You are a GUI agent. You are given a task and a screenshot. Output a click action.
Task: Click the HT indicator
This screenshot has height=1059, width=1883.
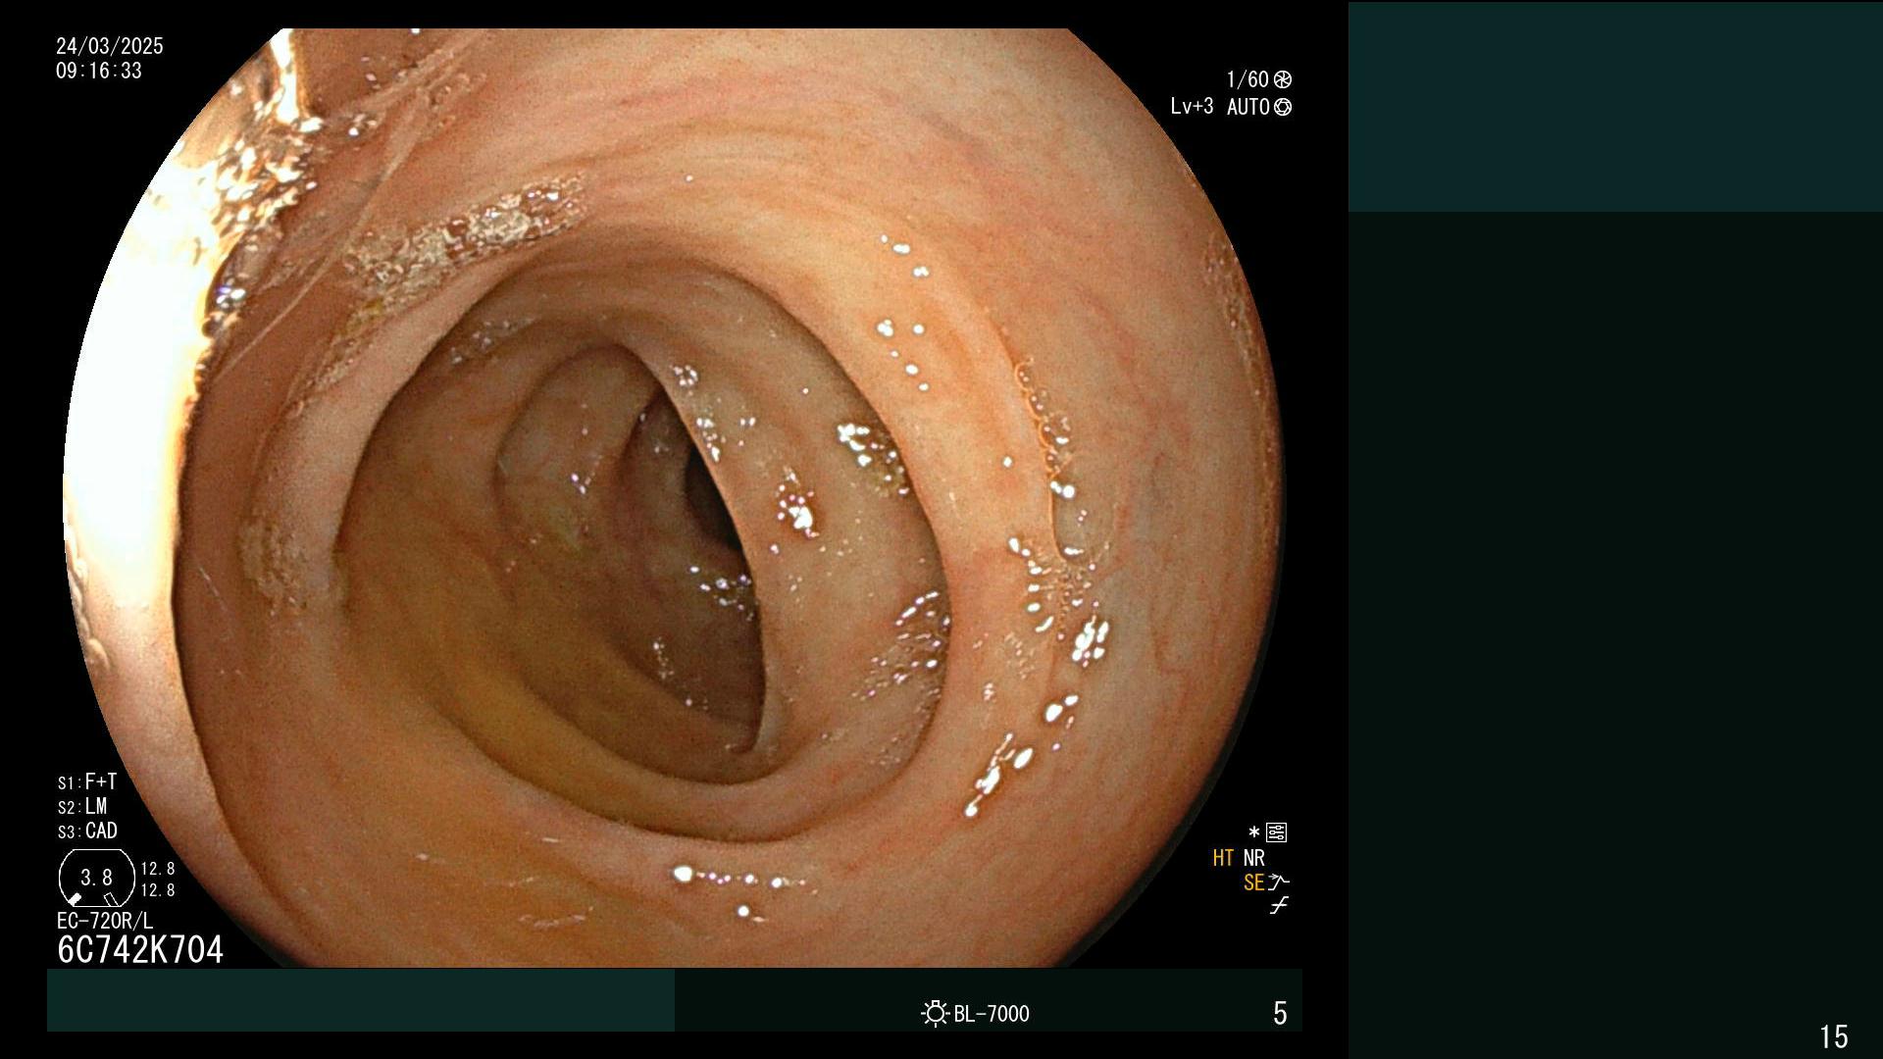[x=1223, y=858]
